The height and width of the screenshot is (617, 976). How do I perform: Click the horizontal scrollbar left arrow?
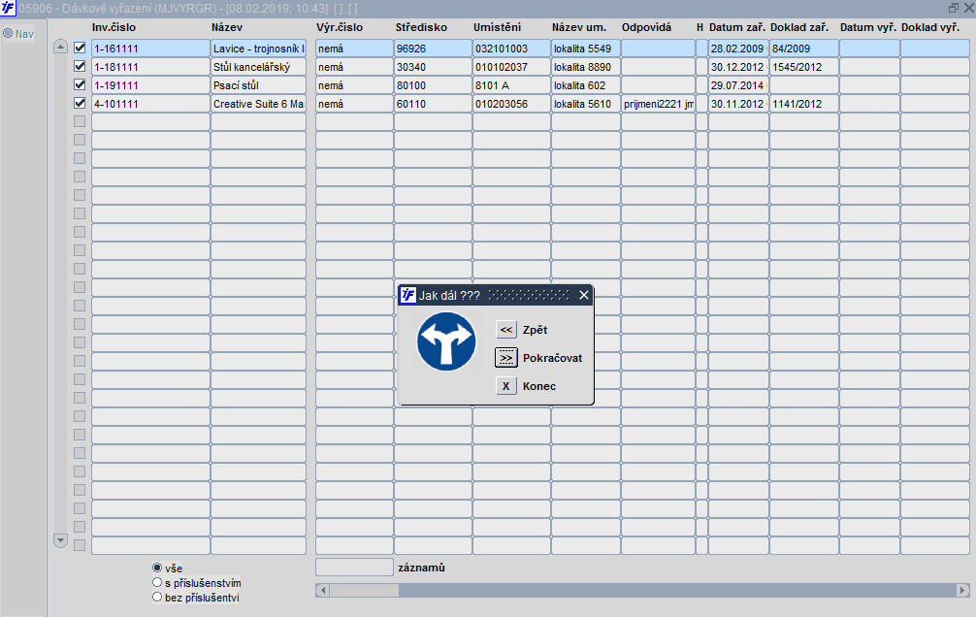point(322,590)
